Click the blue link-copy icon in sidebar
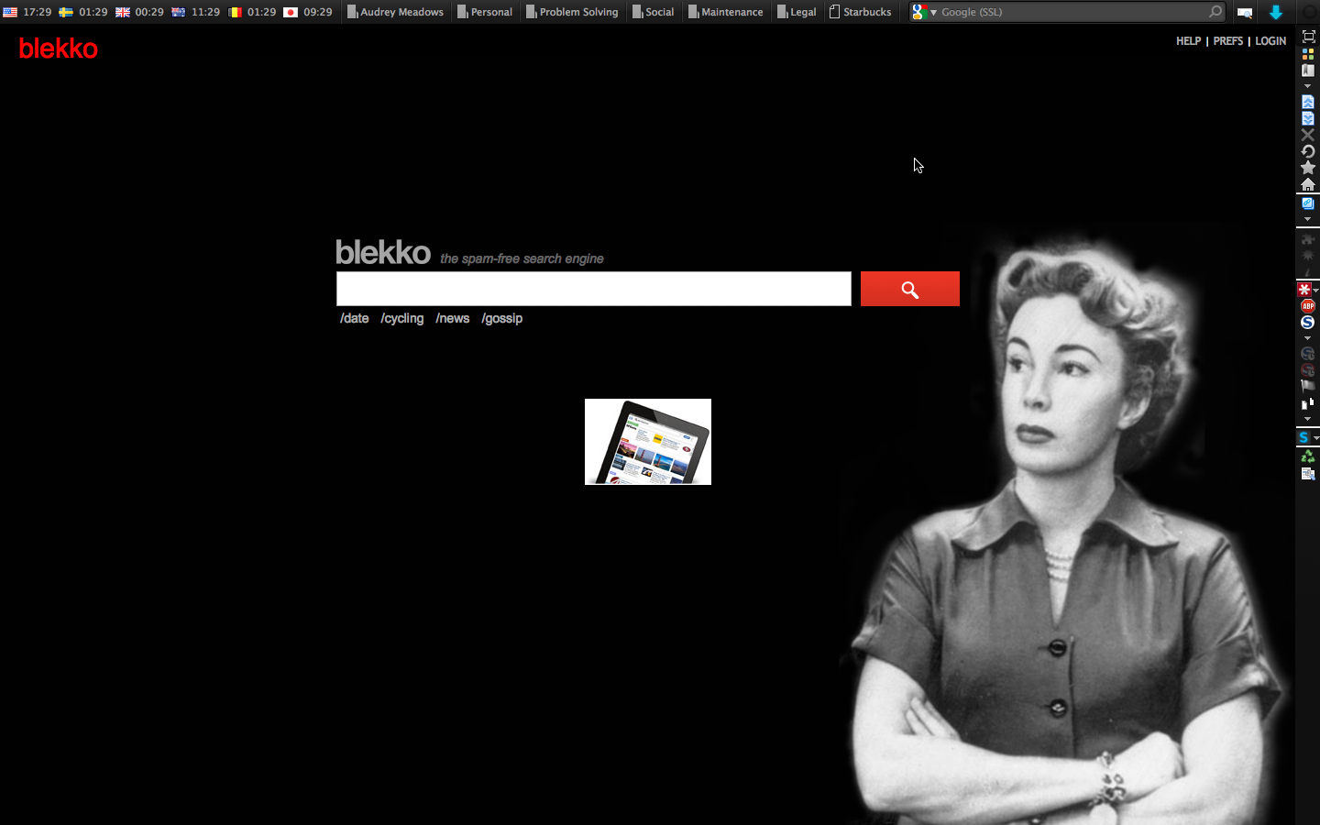 1308,203
